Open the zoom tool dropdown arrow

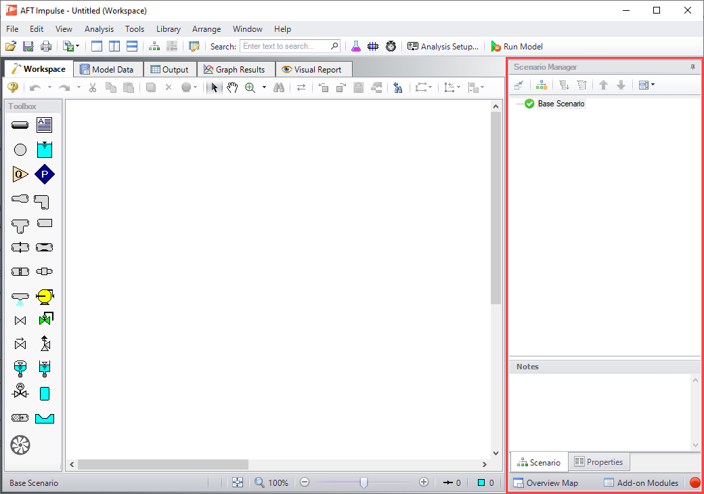(x=264, y=87)
